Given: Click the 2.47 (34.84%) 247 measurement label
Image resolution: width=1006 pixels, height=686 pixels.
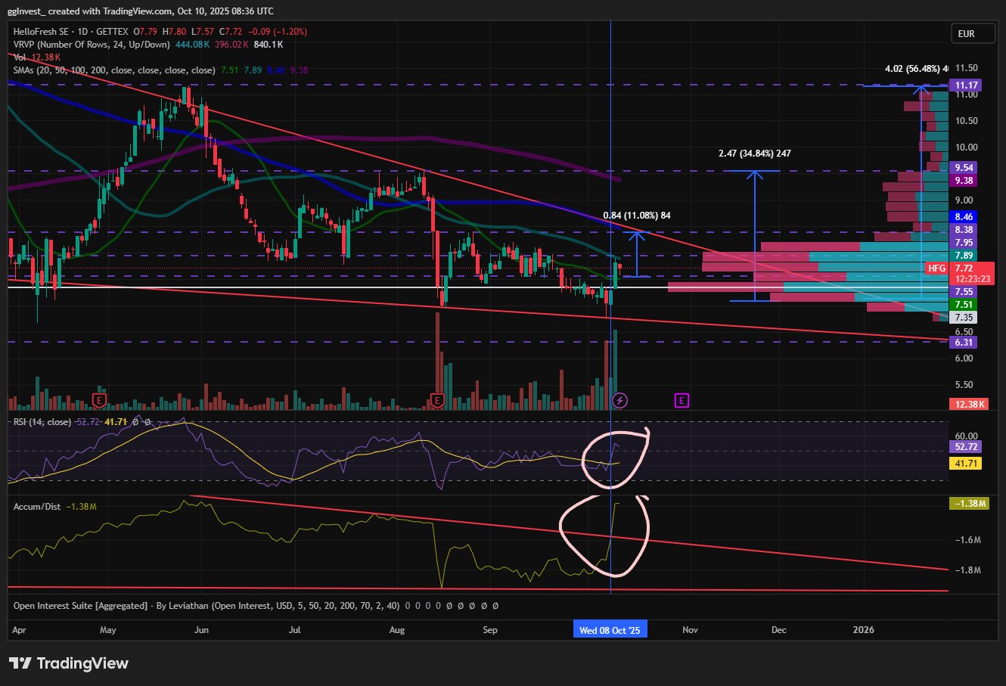Looking at the screenshot, I should pyautogui.click(x=755, y=154).
